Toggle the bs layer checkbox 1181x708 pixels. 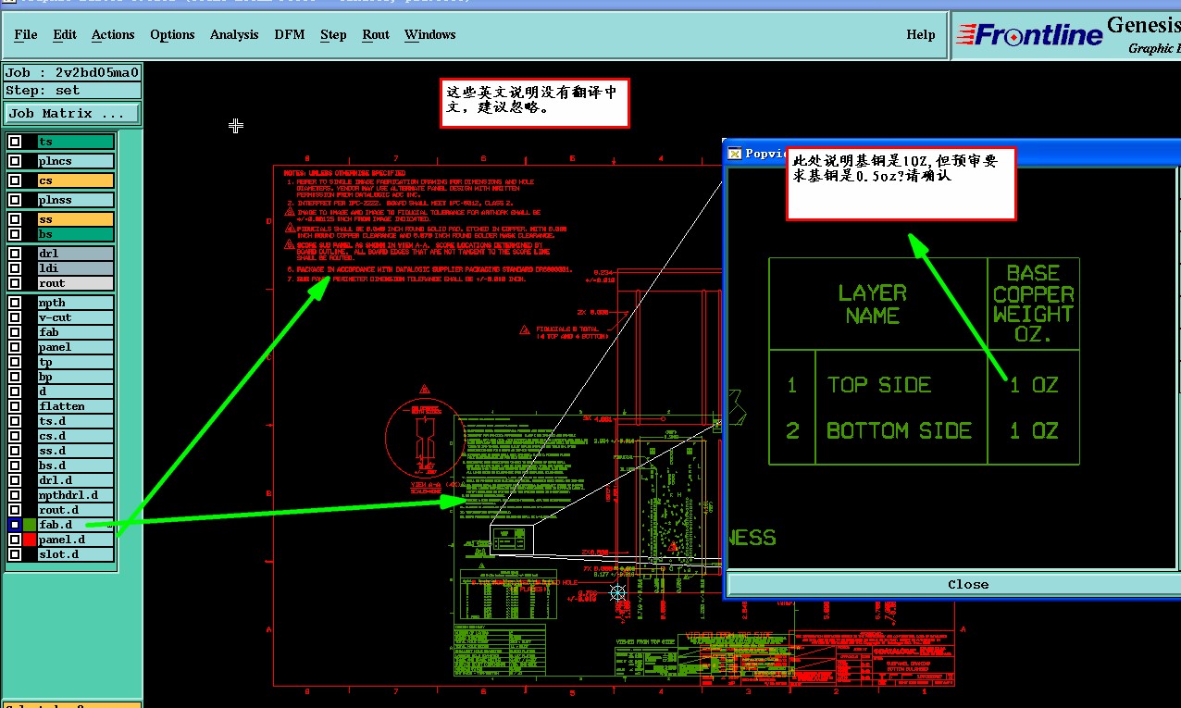pos(15,234)
